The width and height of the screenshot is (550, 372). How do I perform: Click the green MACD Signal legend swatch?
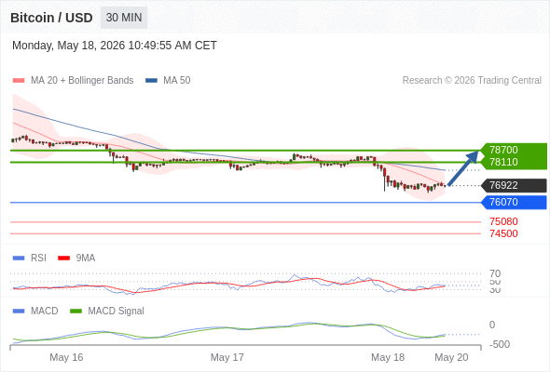pyautogui.click(x=76, y=312)
